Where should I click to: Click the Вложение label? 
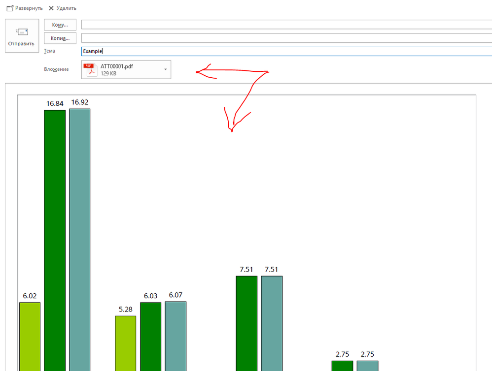click(56, 69)
